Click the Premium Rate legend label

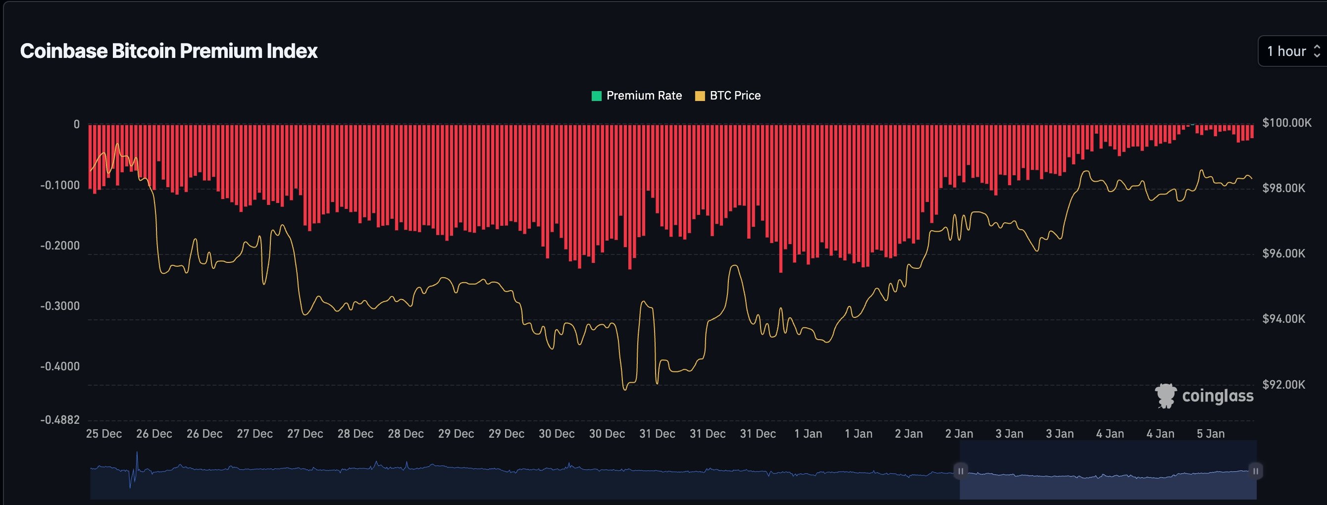point(643,96)
